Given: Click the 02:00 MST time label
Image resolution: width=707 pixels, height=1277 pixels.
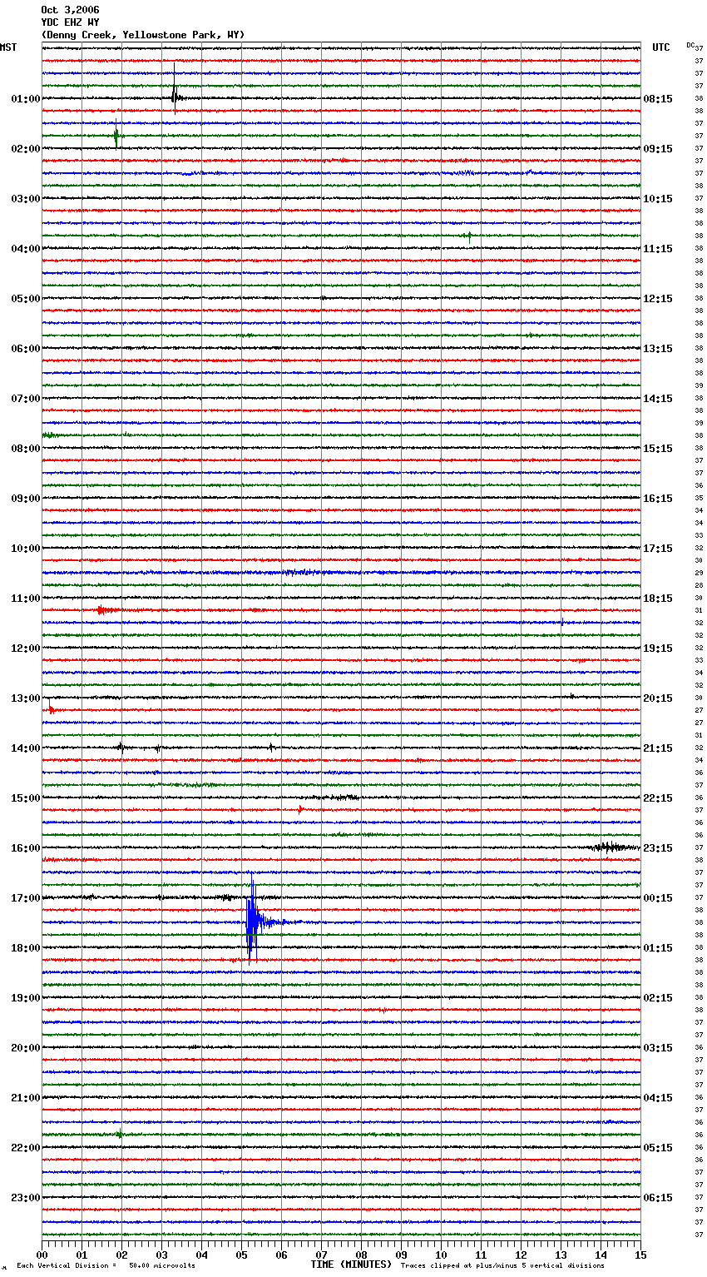Looking at the screenshot, I should [26, 149].
